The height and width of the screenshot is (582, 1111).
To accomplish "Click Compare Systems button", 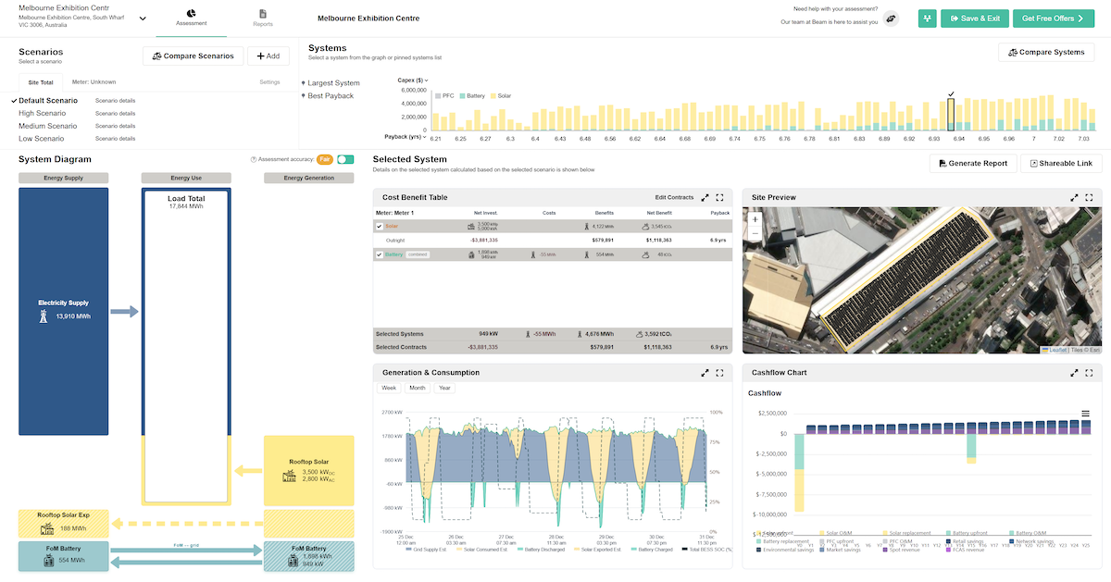I will click(1046, 52).
